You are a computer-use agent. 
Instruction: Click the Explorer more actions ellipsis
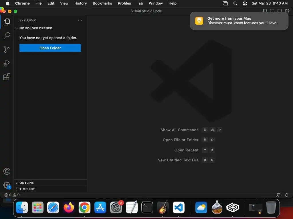tap(80, 20)
